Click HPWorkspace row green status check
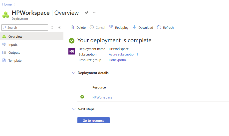 [82, 97]
